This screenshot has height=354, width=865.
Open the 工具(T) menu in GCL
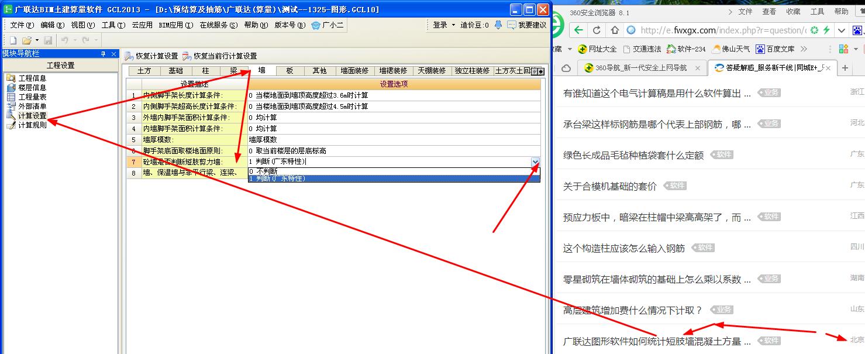113,25
